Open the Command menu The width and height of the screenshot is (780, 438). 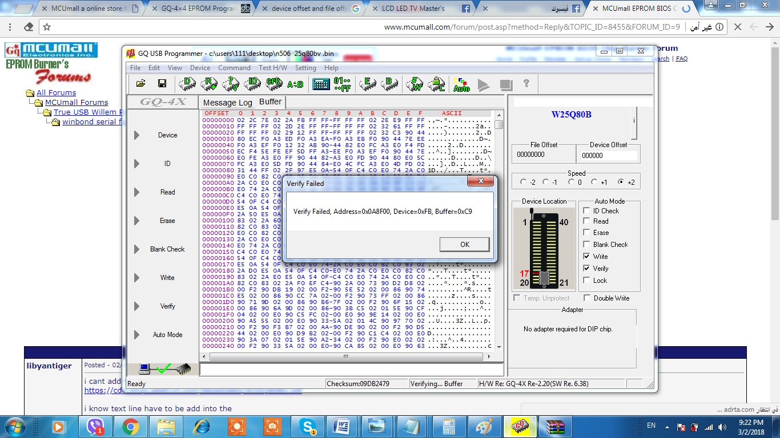(x=234, y=67)
